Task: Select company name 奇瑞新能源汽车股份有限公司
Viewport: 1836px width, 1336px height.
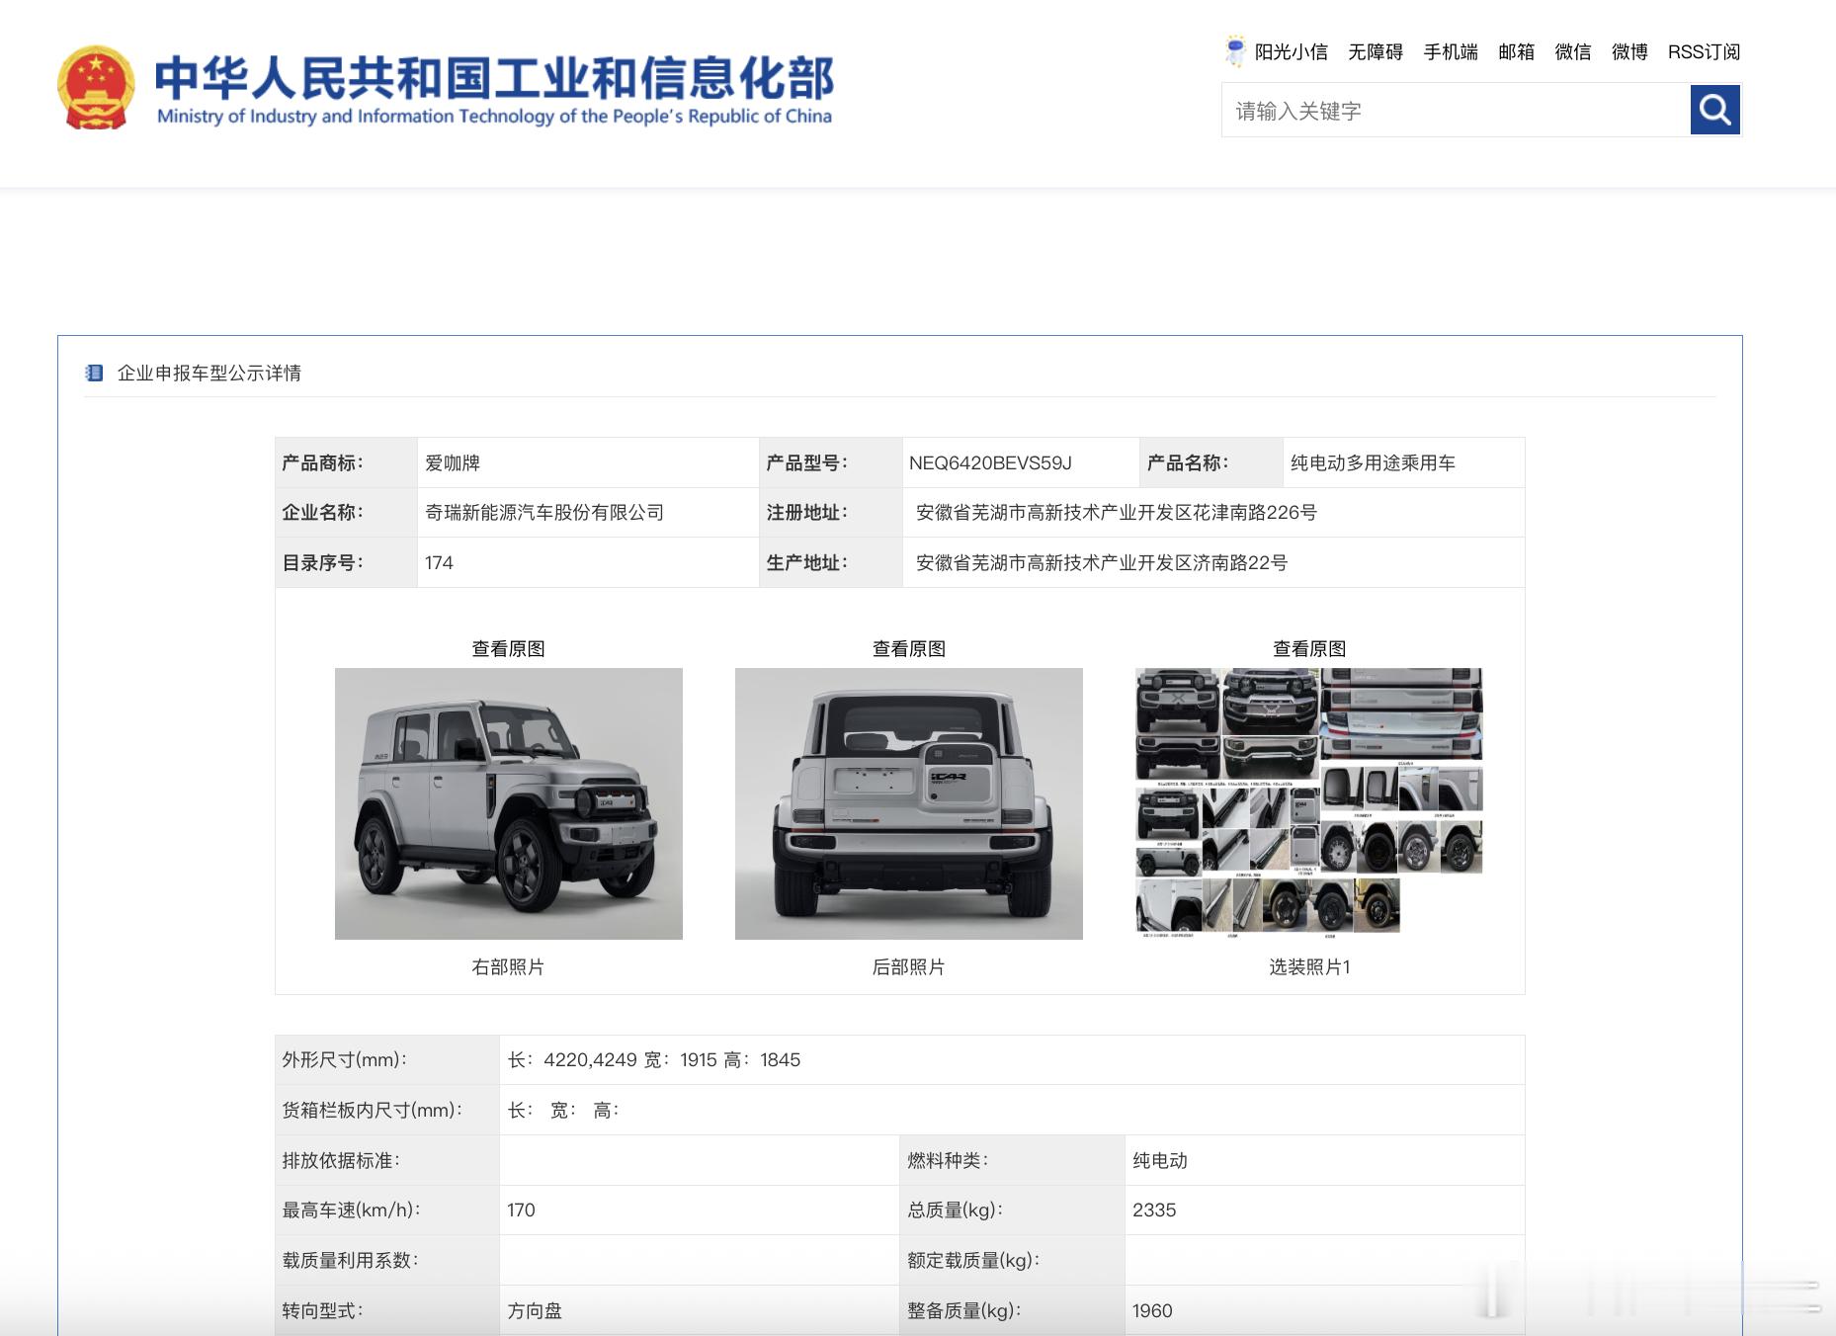Action: click(x=544, y=512)
